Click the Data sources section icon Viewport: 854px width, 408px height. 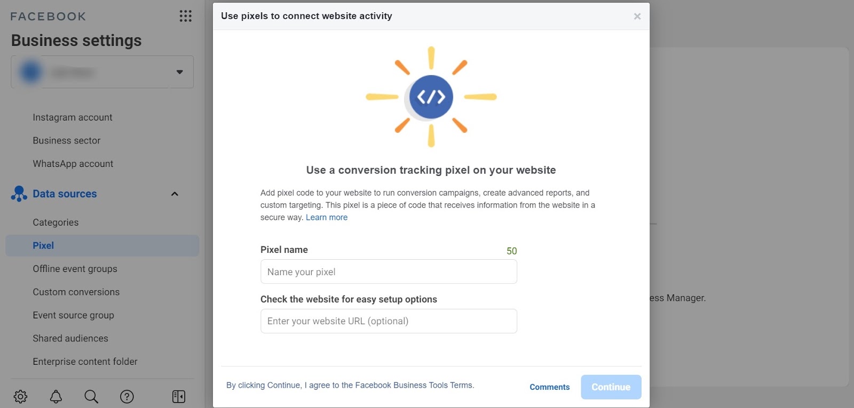tap(19, 194)
